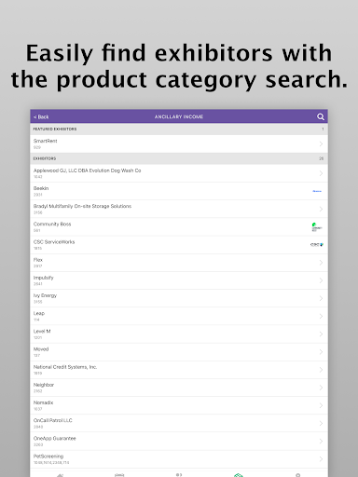
Task: Tap the Ivy Energy chevron arrow
Action: (x=321, y=298)
